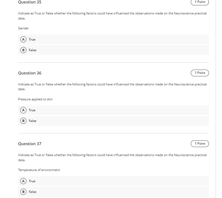Mark True for Temperature of environment
Screen dimensions: 222x198
coord(113,181)
